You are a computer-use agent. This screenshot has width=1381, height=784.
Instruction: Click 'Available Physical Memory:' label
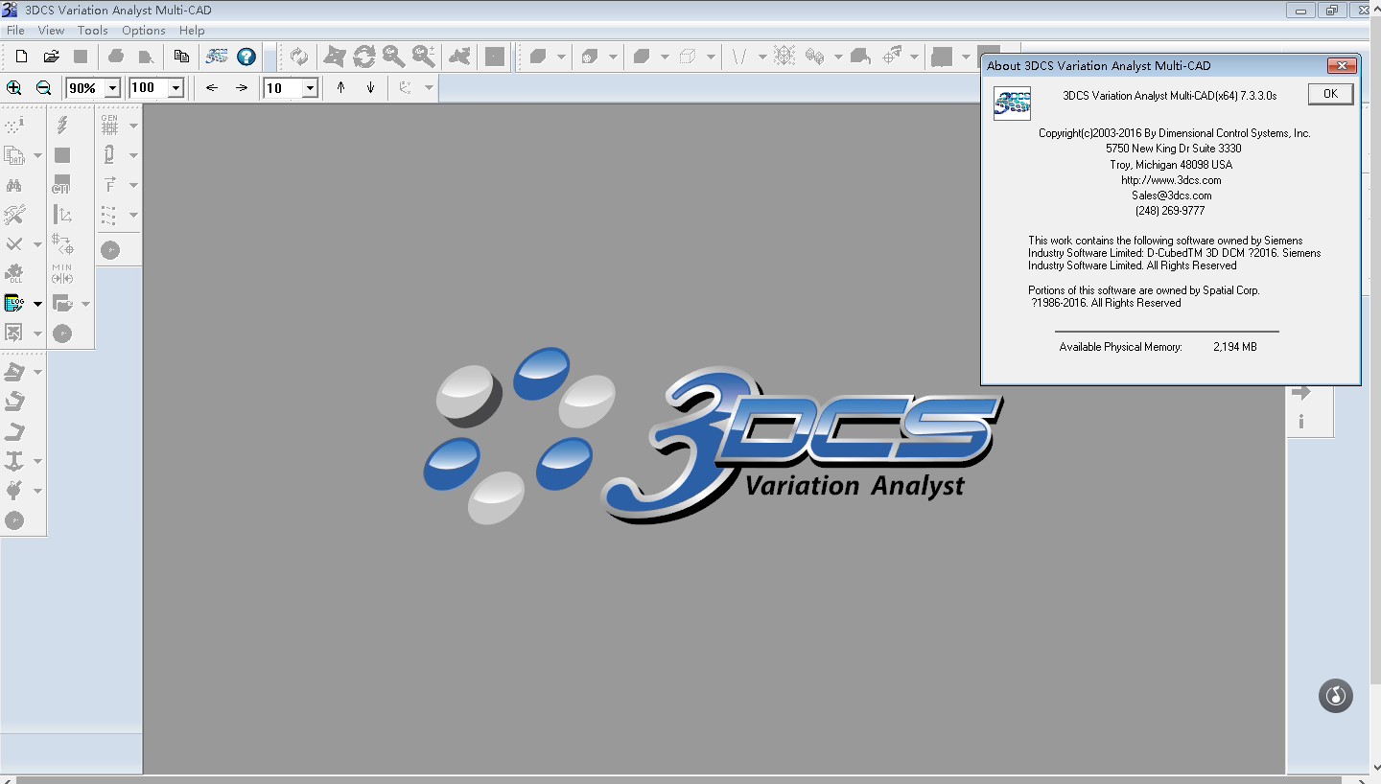[1120, 347]
